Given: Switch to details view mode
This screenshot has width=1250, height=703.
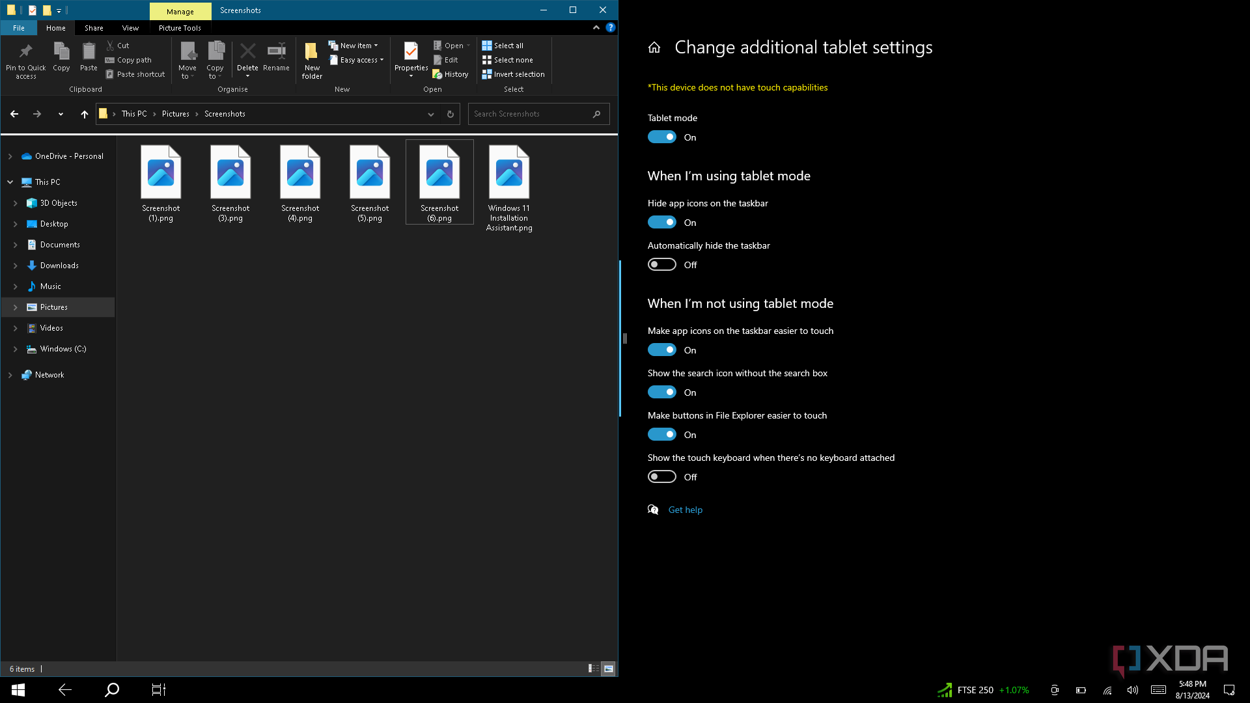Looking at the screenshot, I should pyautogui.click(x=593, y=669).
